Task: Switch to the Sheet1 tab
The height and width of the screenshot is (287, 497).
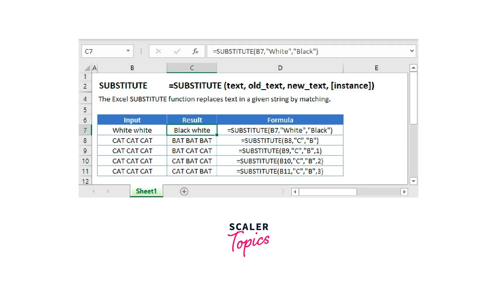Action: (146, 191)
